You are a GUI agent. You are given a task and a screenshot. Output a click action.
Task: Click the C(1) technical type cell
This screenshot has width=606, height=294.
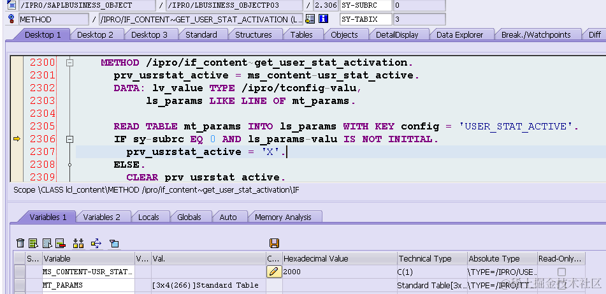[431, 272]
